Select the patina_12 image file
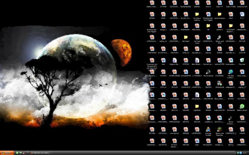This screenshot has height=155, width=249. [163, 37]
